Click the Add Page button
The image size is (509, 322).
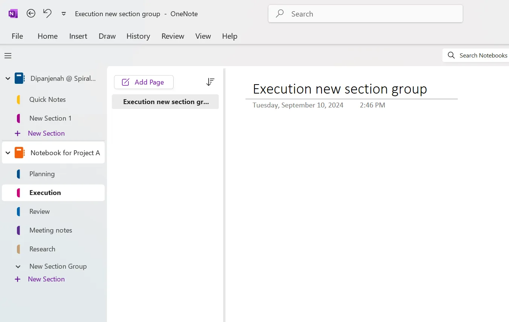(144, 82)
